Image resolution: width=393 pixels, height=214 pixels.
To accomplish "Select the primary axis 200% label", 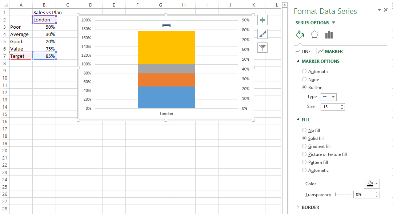I will [86, 20].
